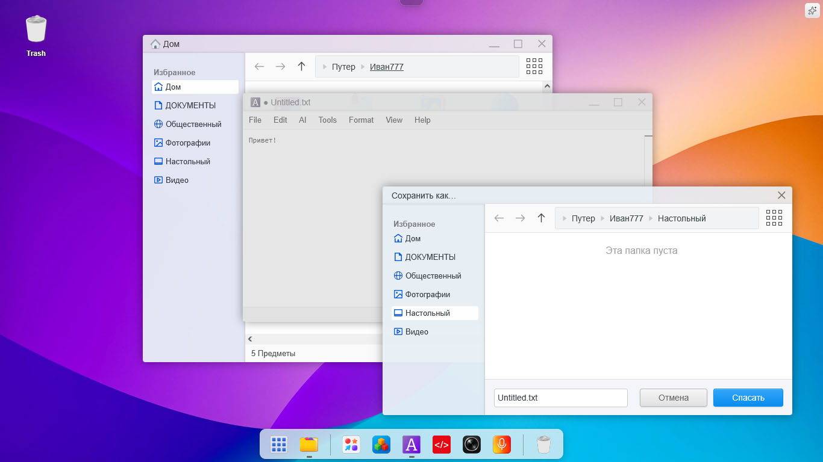The image size is (823, 462).
Task: Switch layout view in the Дом window
Action: [534, 66]
